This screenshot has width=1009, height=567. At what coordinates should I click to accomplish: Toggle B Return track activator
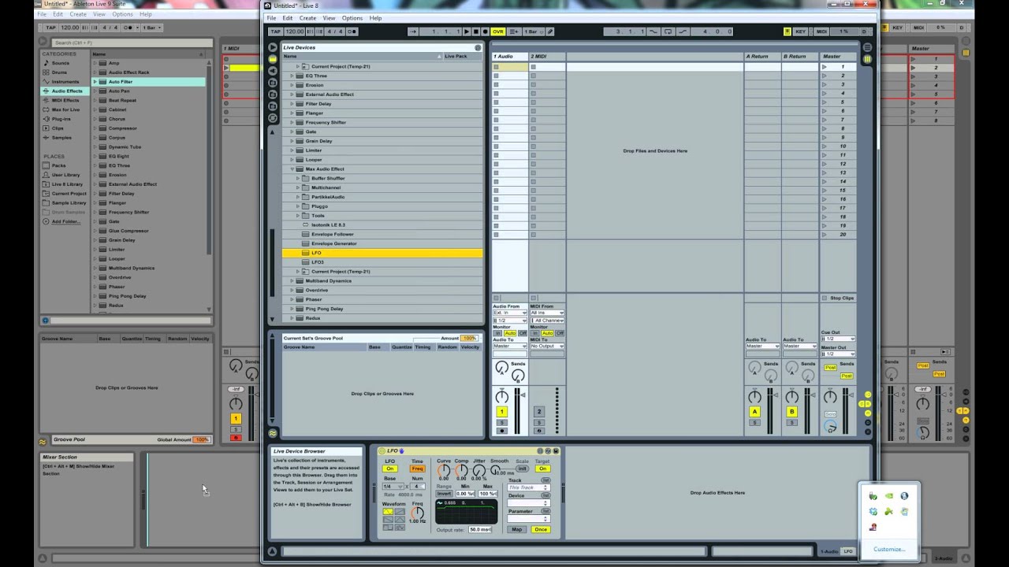coord(792,412)
